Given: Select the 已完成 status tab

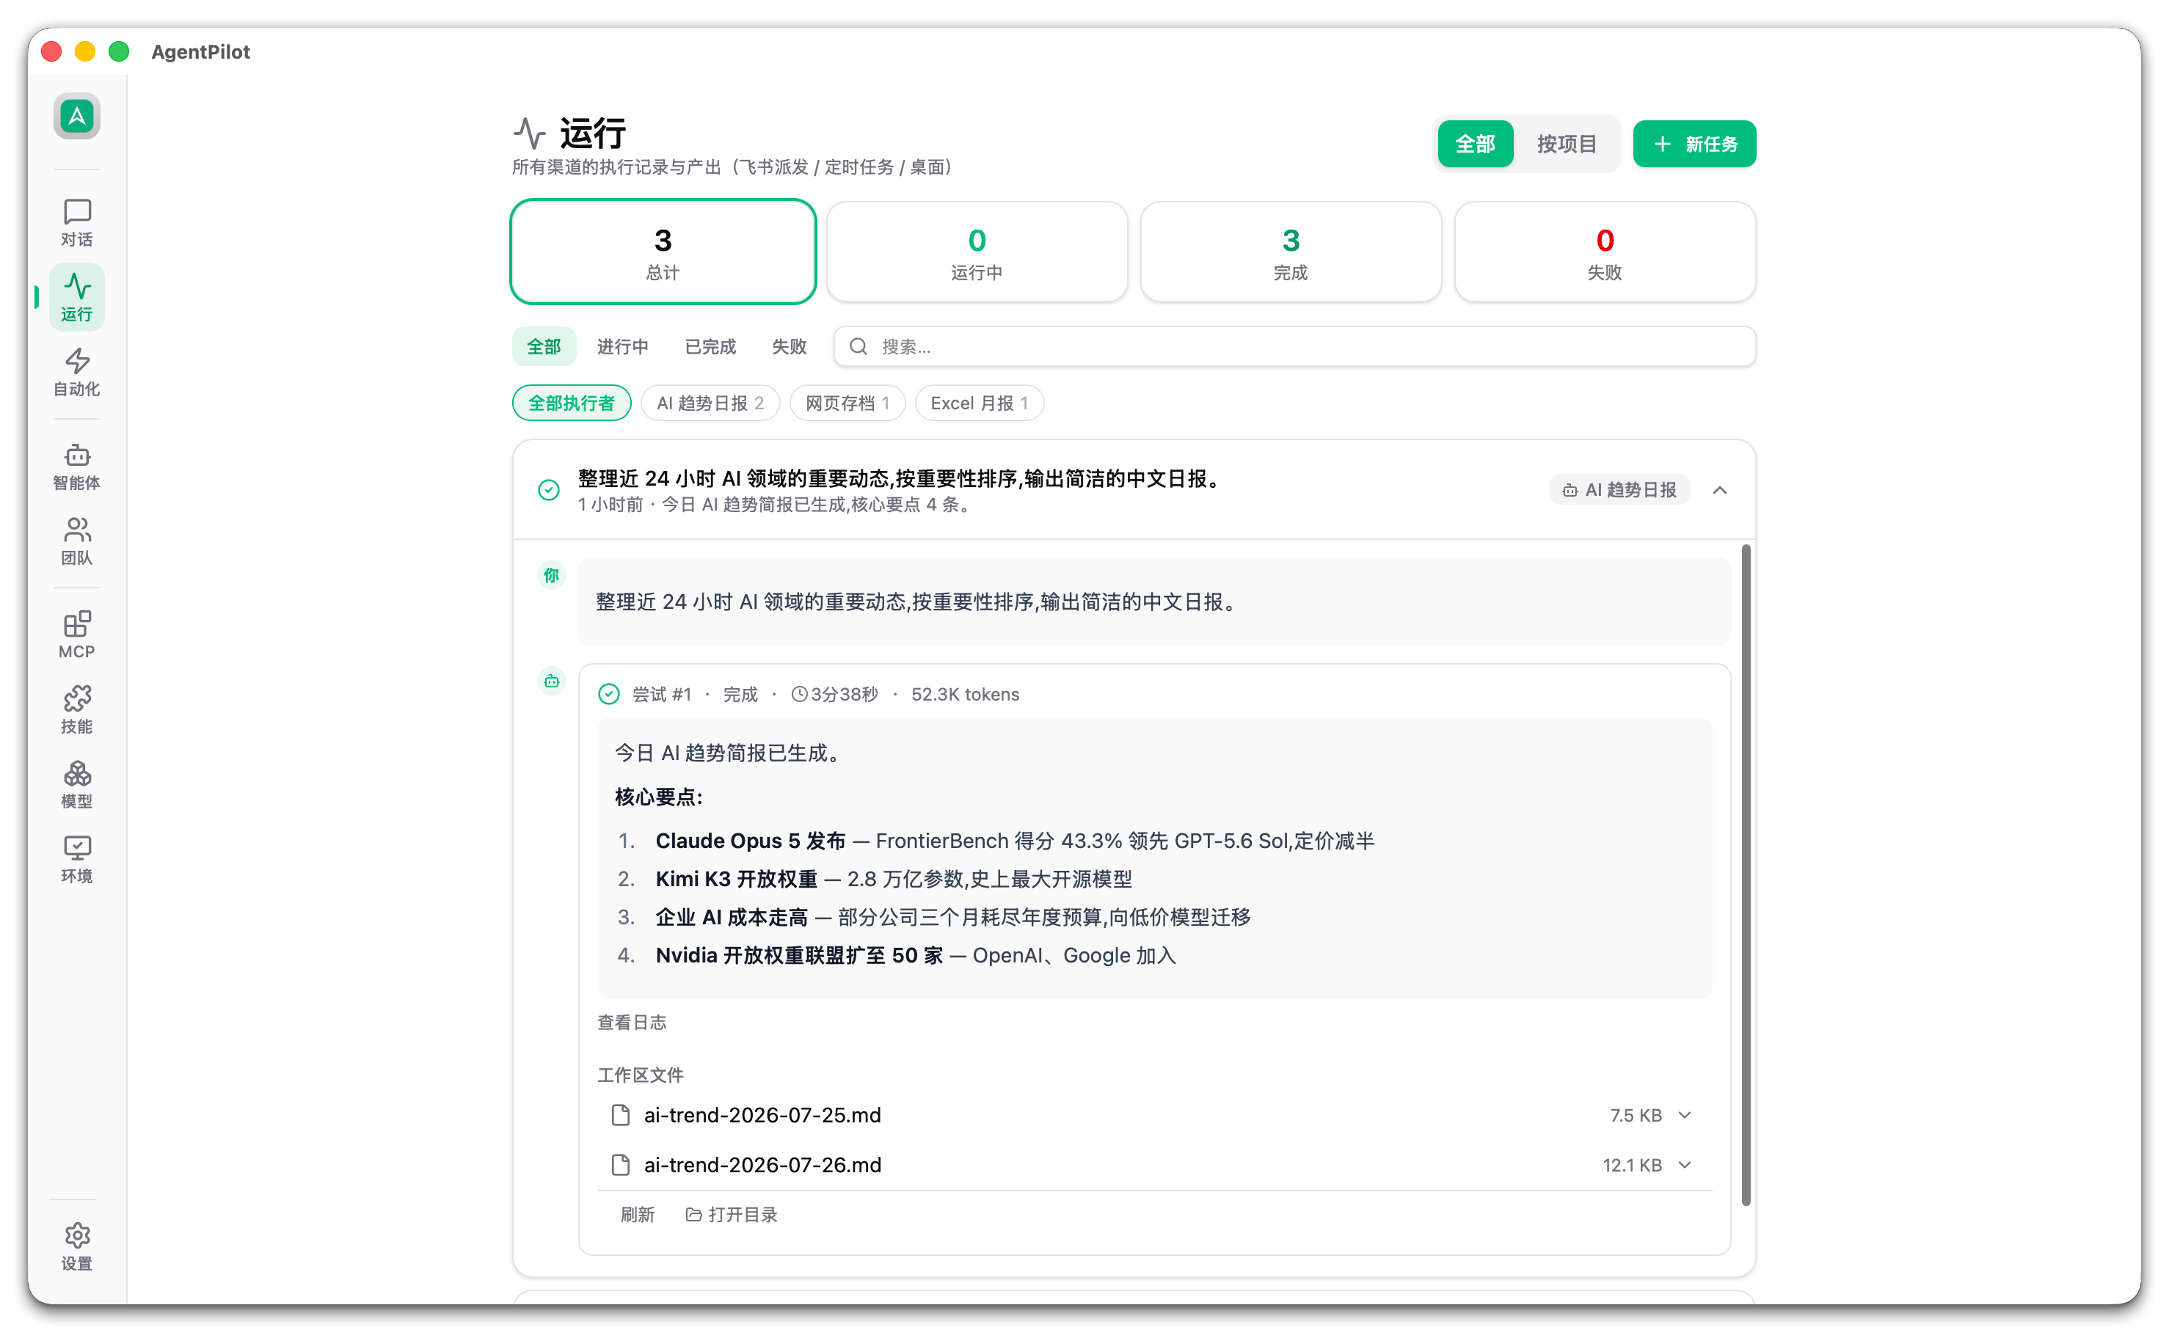Looking at the screenshot, I should tap(710, 347).
